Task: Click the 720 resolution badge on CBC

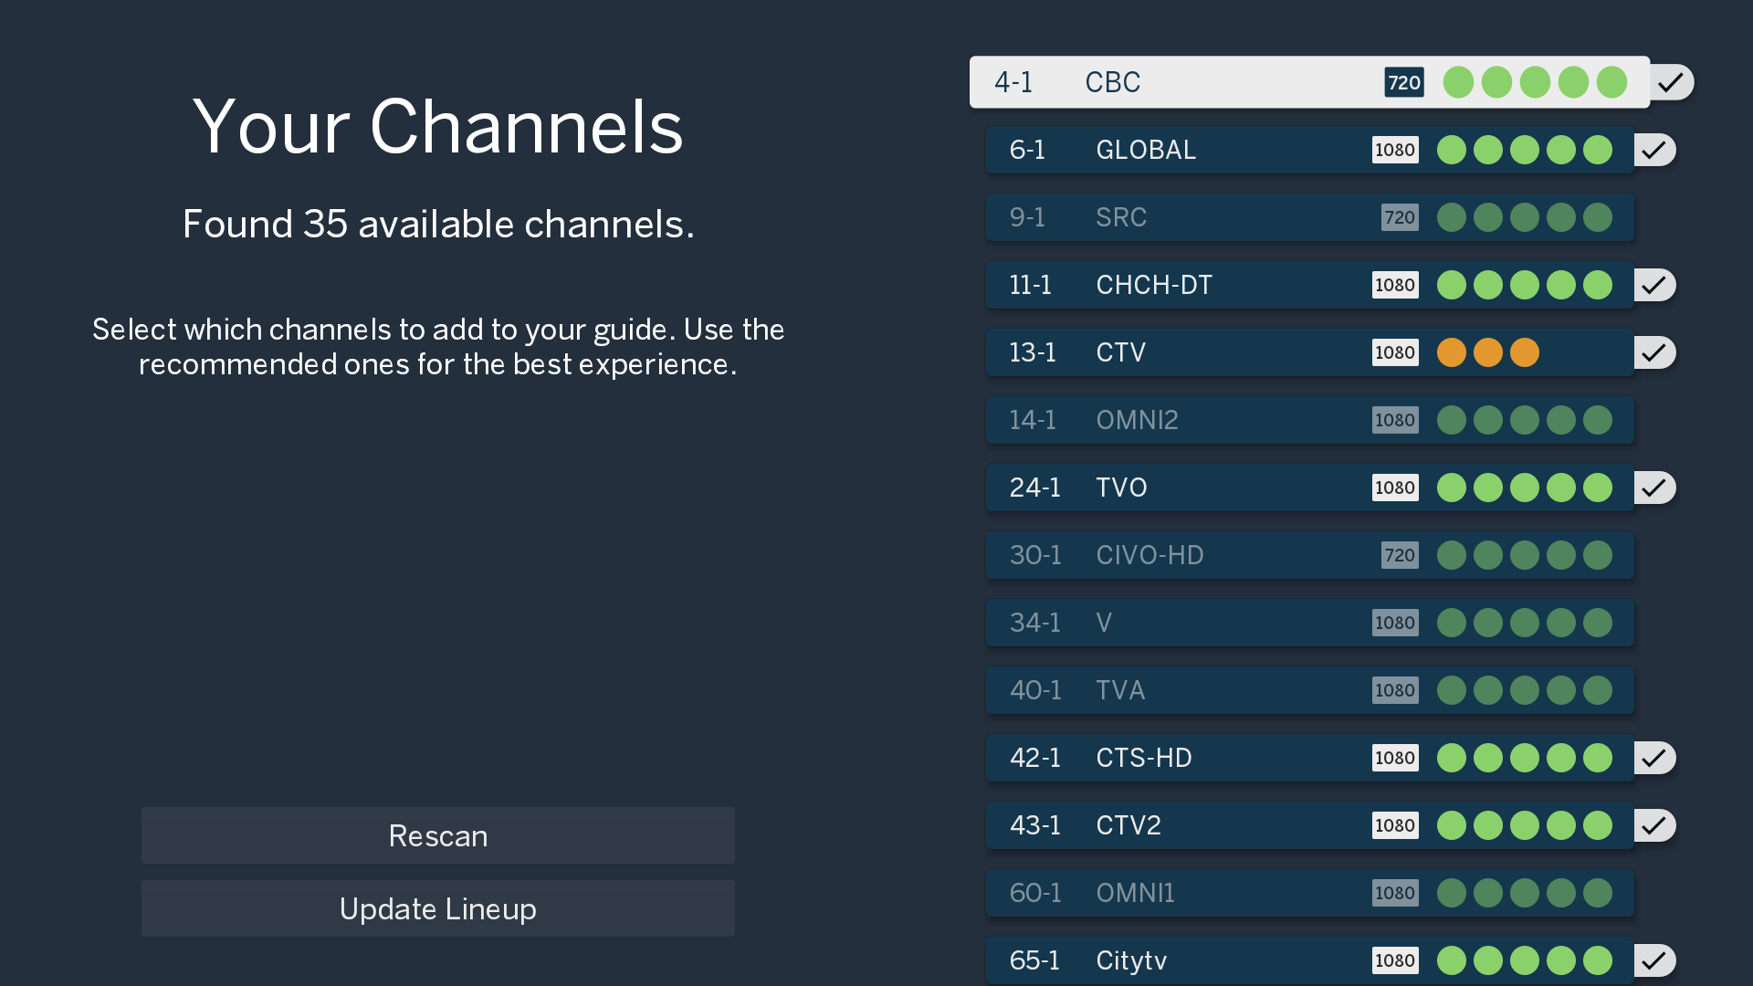Action: coord(1403,82)
